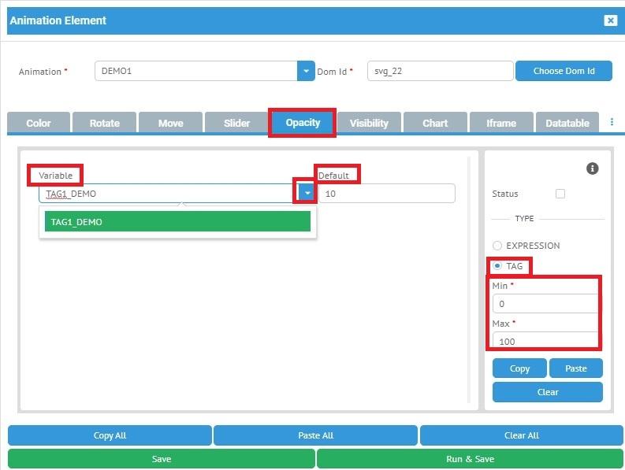Select the Rotate tab
Viewport: 625px width, 470px height.
click(x=105, y=123)
